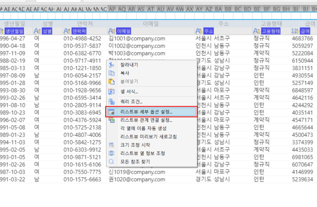Click the copy icon beside 복사
This screenshot has width=317, height=207.
[x=111, y=73]
